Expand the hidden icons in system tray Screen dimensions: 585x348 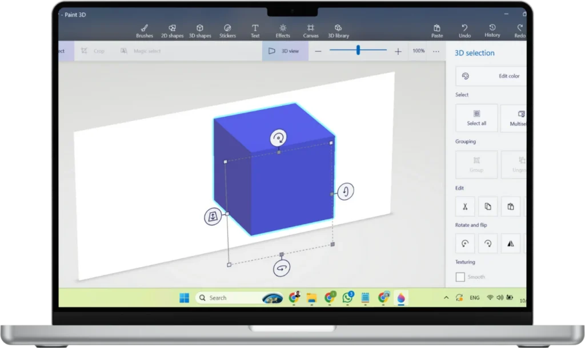[446, 297]
